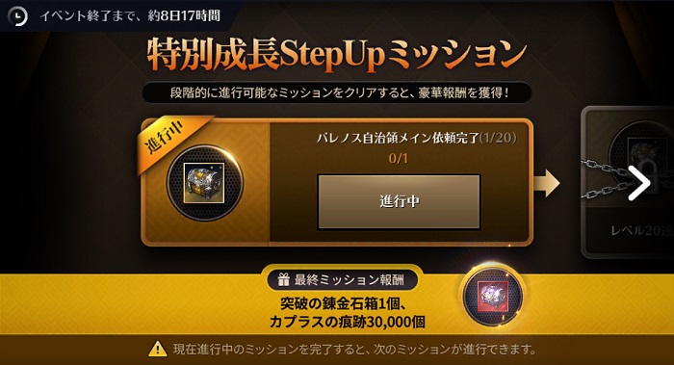Click the 特別成長StepUpミッション heading
The image size is (674, 365).
coord(337,55)
